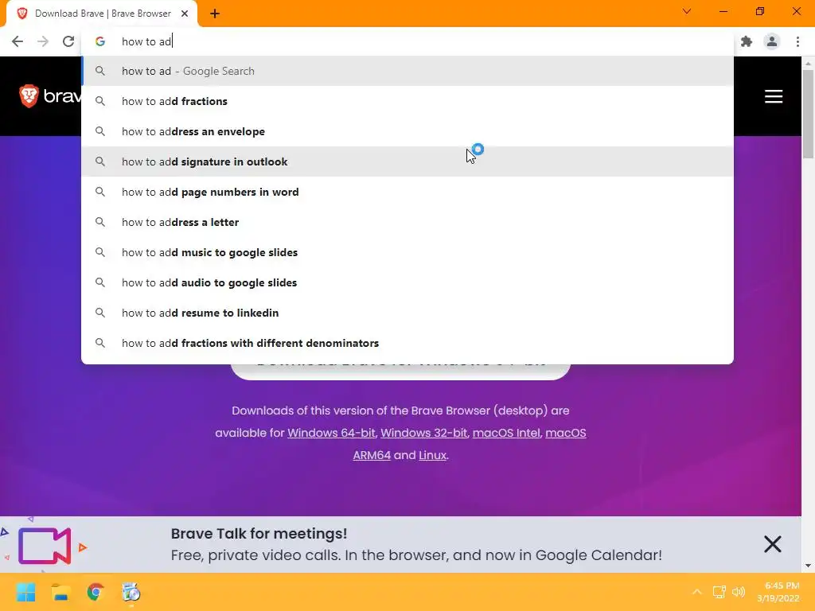Image resolution: width=815 pixels, height=611 pixels.
Task: Switch to the Download Brave browser tab
Action: coord(103,14)
